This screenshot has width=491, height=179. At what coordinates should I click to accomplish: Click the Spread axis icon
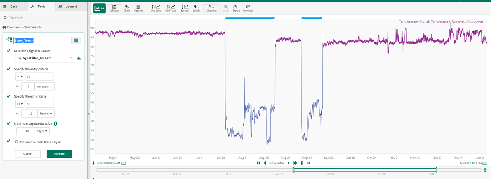click(185, 8)
